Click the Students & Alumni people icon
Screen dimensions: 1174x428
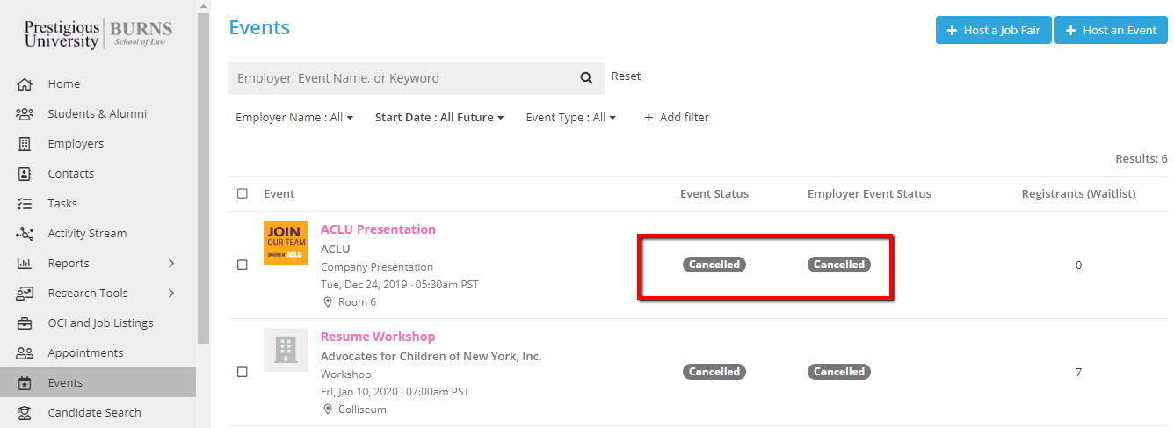[25, 114]
